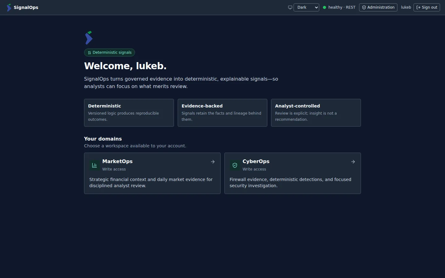Click Write access under MarketOps
Viewport: 445px width, 278px height.
point(114,169)
